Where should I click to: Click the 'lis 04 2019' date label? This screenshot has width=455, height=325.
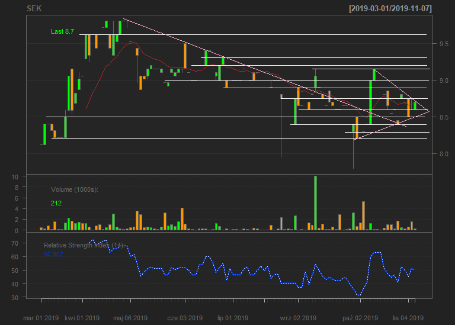[x=408, y=318]
